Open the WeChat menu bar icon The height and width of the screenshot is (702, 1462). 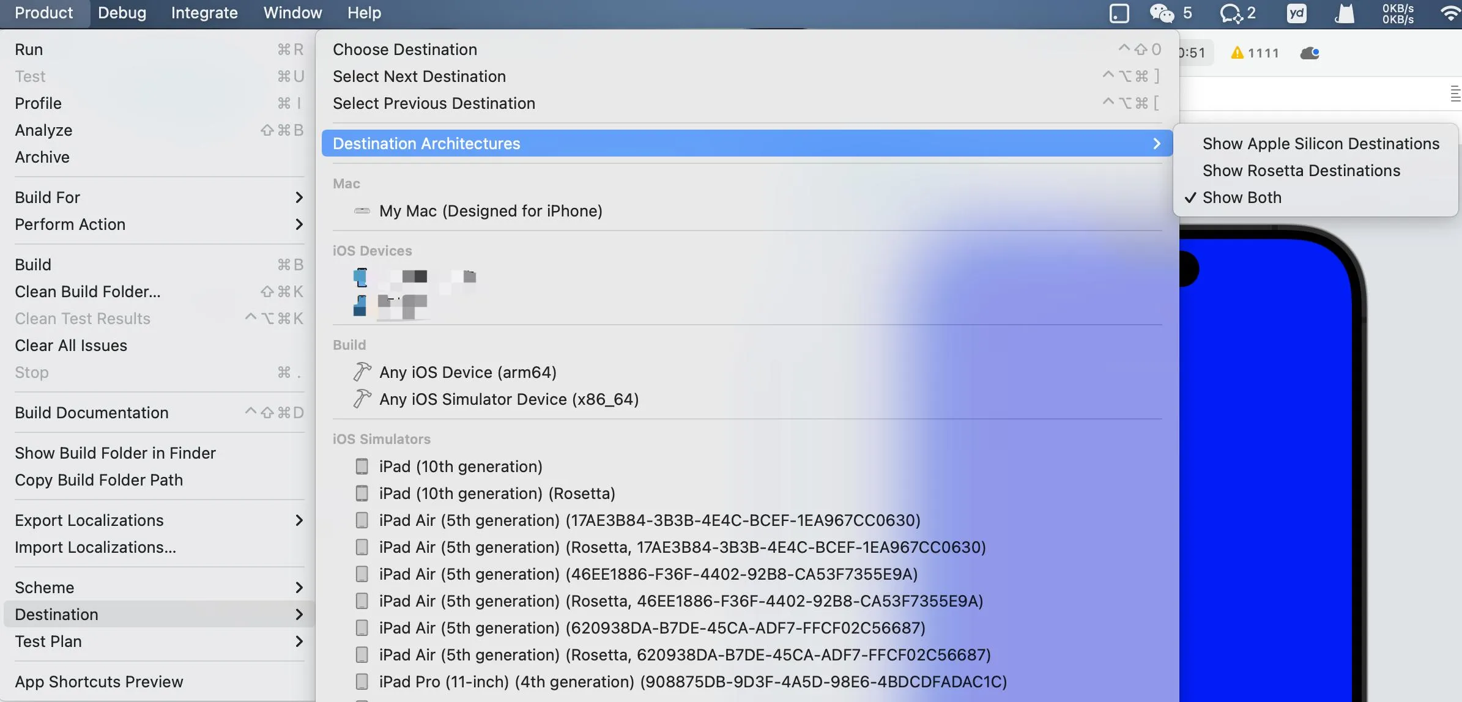[1162, 13]
